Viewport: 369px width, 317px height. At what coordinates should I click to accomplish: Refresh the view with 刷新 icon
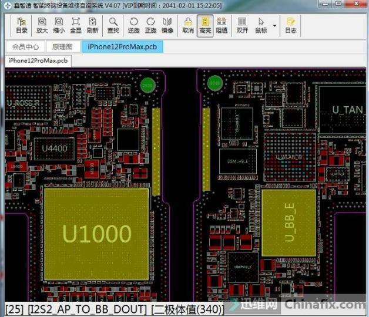pyautogui.click(x=92, y=25)
